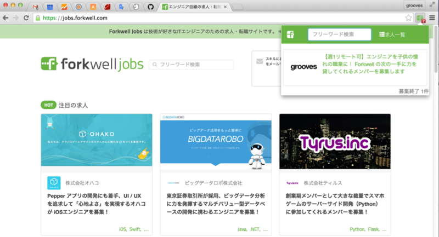Click the Forkwell Jobs green banner text
Image resolution: width=439 pixels, height=237 pixels.
193,32
